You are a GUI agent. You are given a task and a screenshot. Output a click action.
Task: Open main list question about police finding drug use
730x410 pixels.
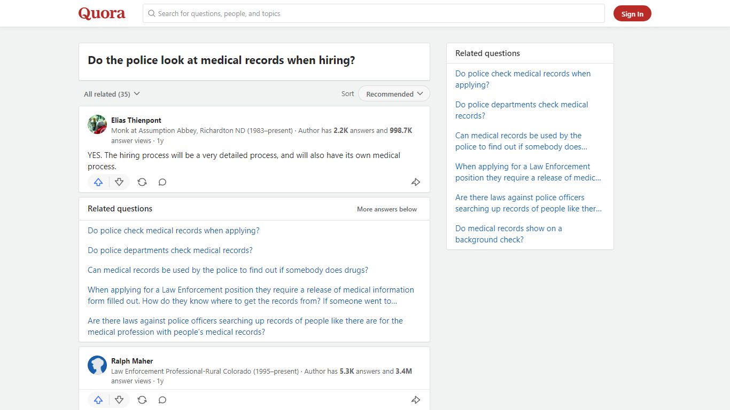[x=228, y=270]
